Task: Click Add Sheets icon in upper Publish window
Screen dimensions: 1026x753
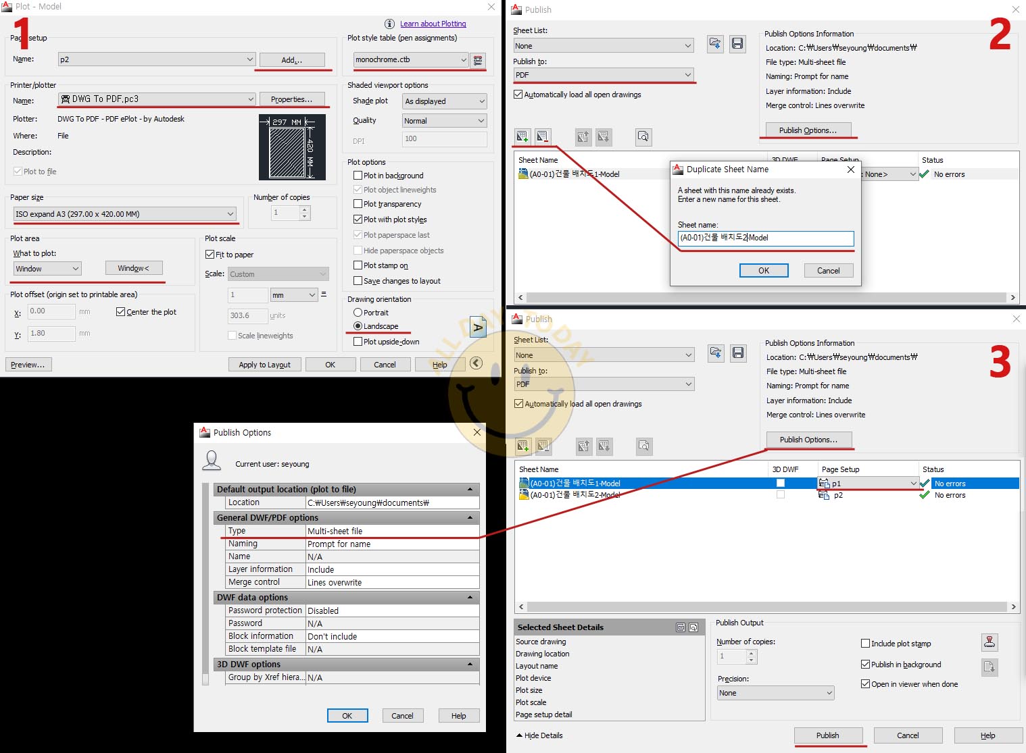Action: coord(522,136)
